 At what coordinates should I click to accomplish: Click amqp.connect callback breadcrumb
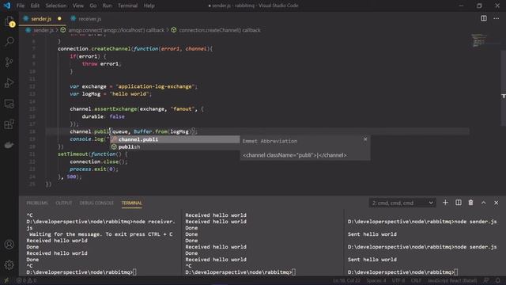116,30
